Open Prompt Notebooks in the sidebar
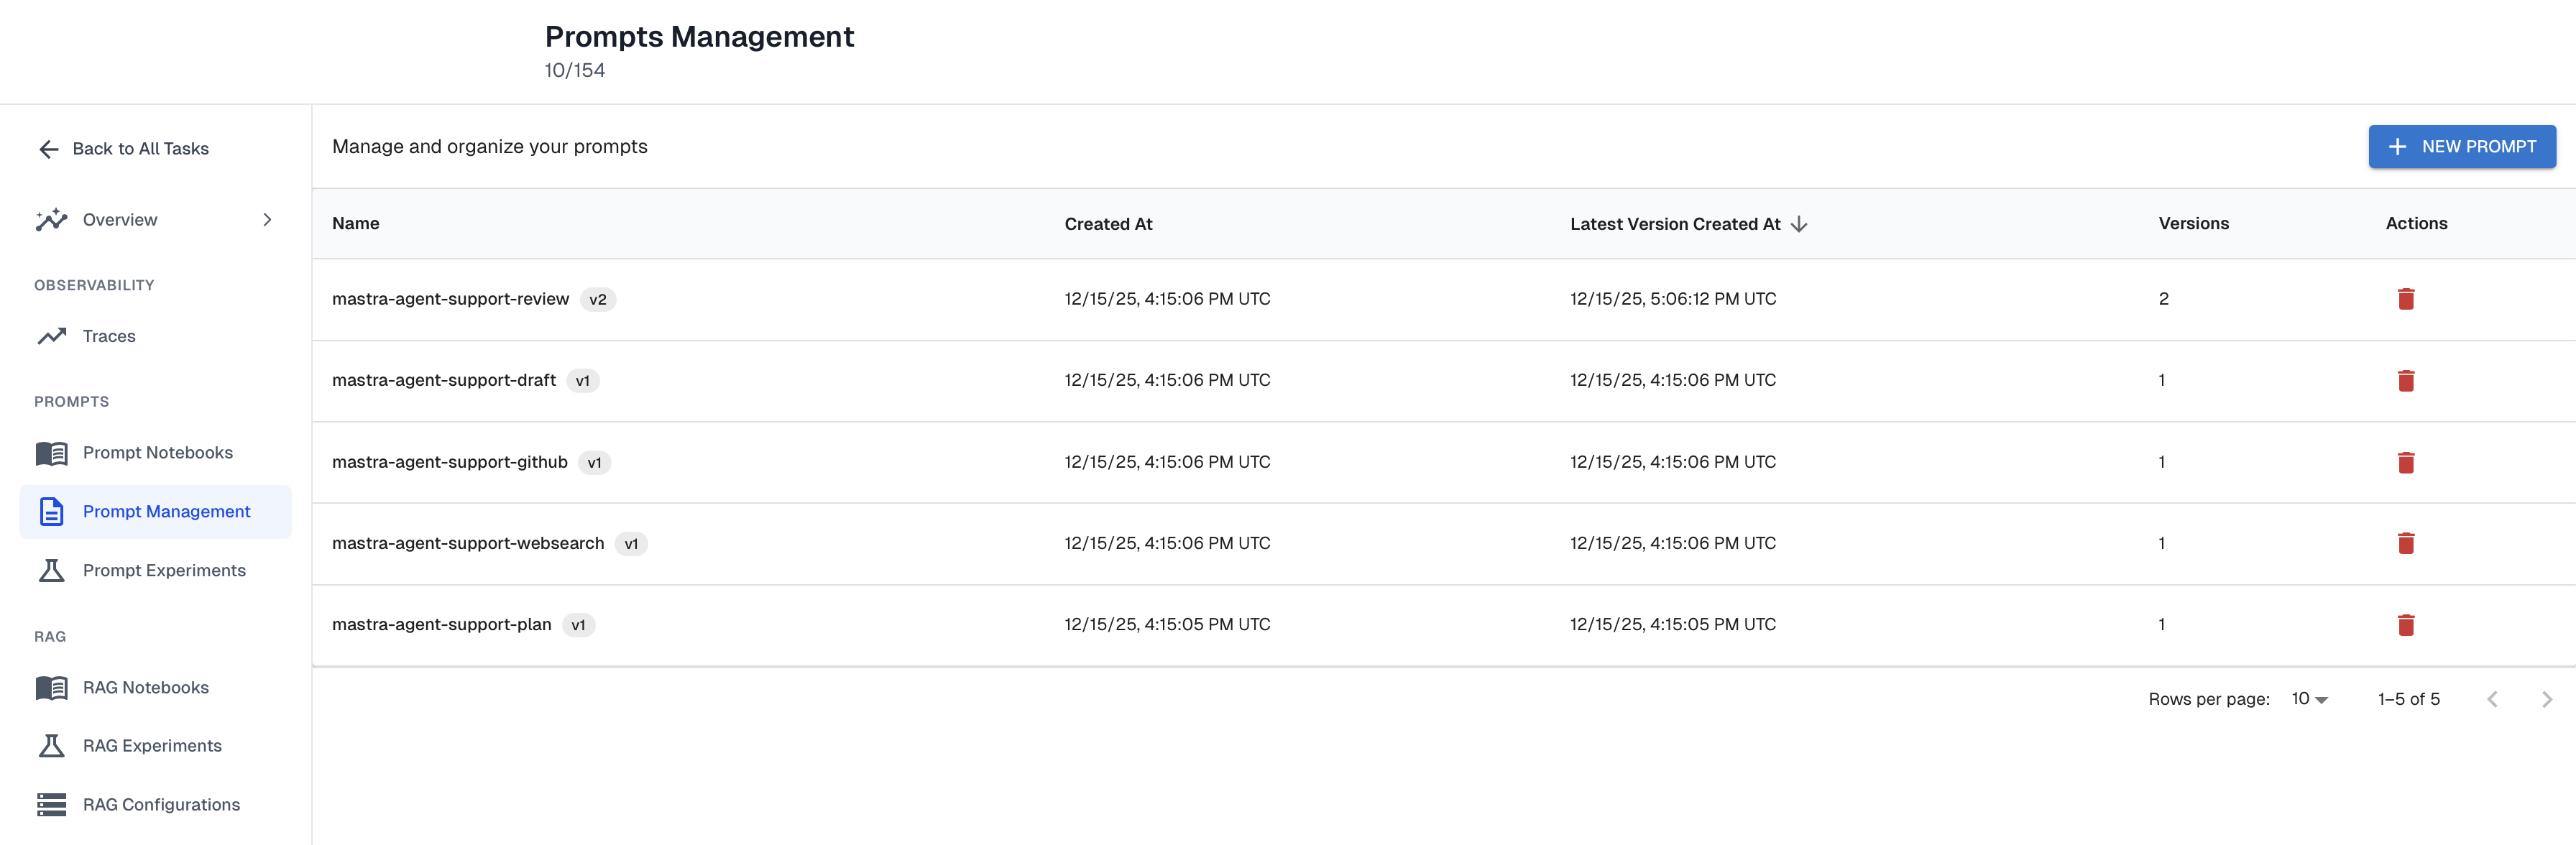The image size is (2576, 845). pyautogui.click(x=157, y=452)
